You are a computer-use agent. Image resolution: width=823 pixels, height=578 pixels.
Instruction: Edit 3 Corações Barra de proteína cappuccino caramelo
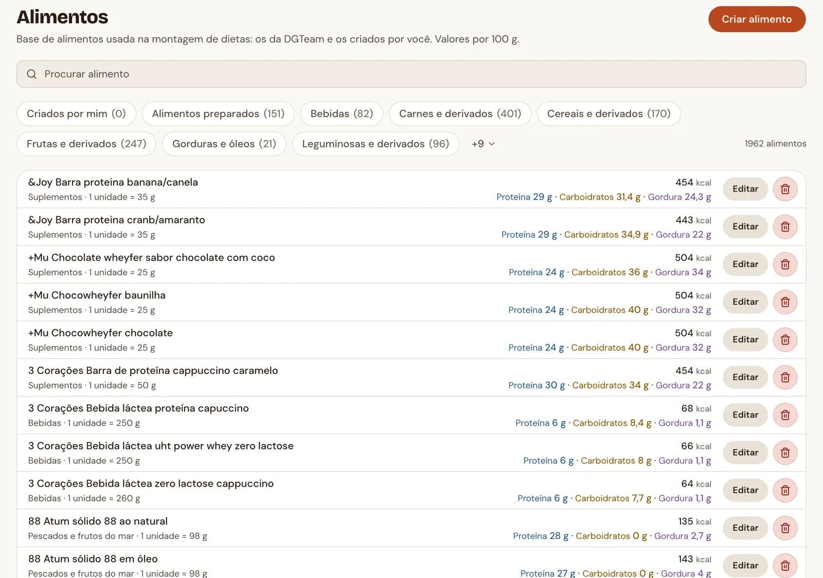pos(745,377)
